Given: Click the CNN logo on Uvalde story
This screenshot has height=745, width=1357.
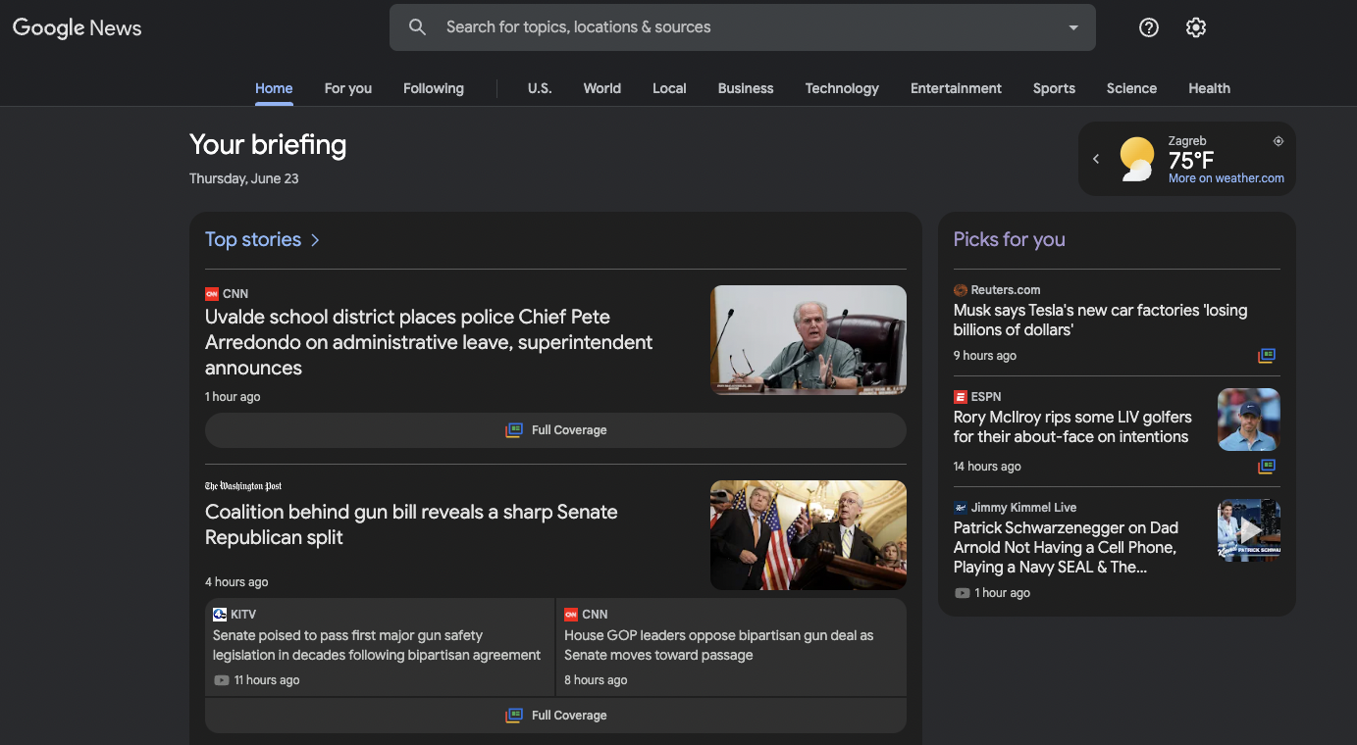Looking at the screenshot, I should click(212, 294).
